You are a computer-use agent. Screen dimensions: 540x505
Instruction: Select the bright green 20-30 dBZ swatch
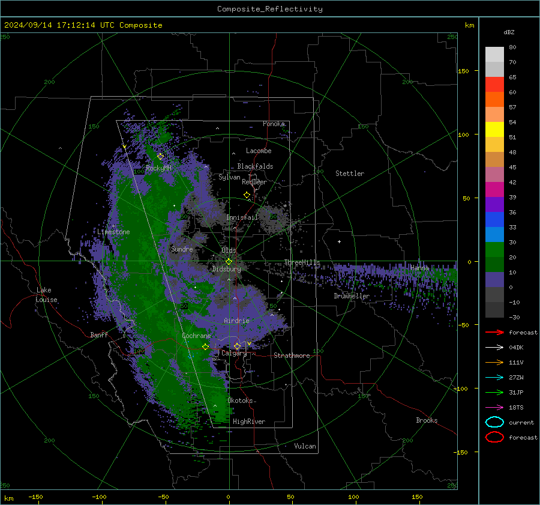[x=494, y=250]
